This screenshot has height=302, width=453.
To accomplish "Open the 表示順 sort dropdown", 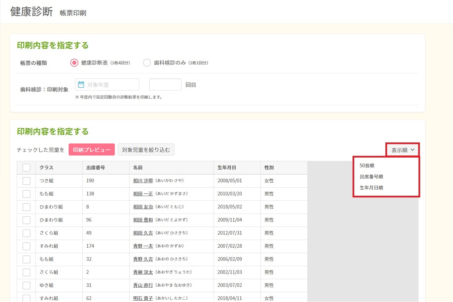I will click(x=403, y=150).
